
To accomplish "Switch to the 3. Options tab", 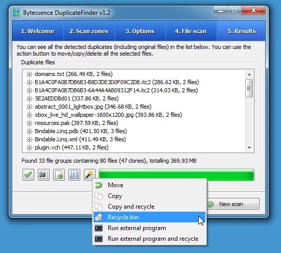I will tap(140, 31).
